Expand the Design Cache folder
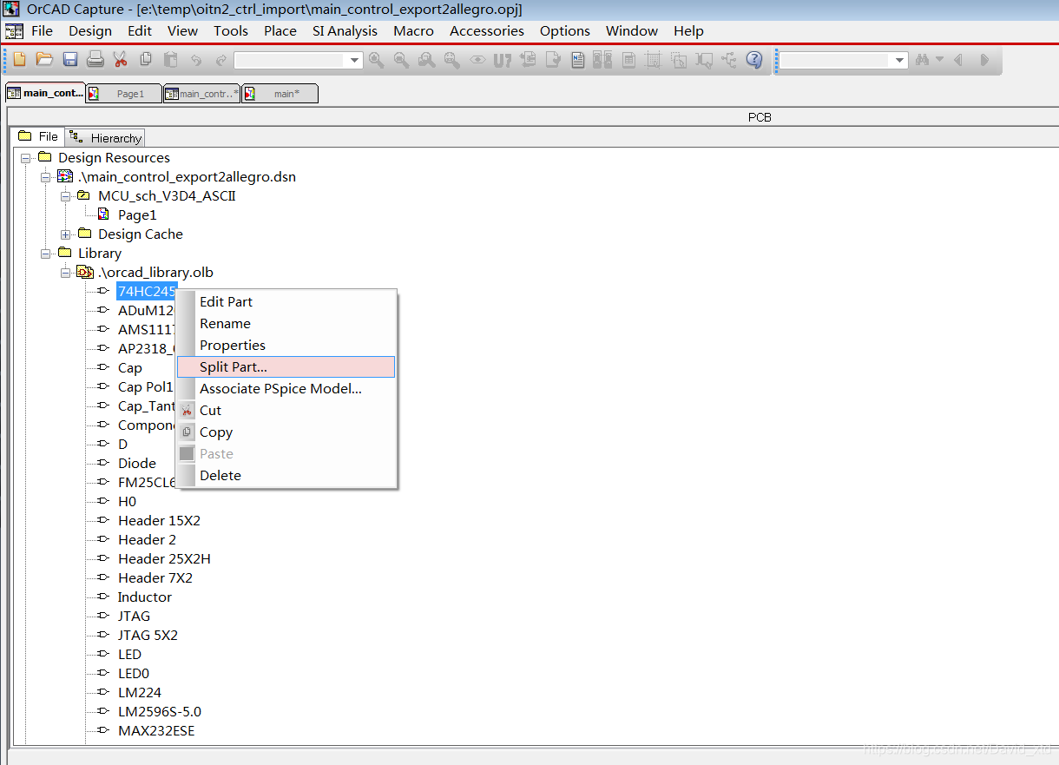Viewport: 1059px width, 765px height. click(65, 234)
